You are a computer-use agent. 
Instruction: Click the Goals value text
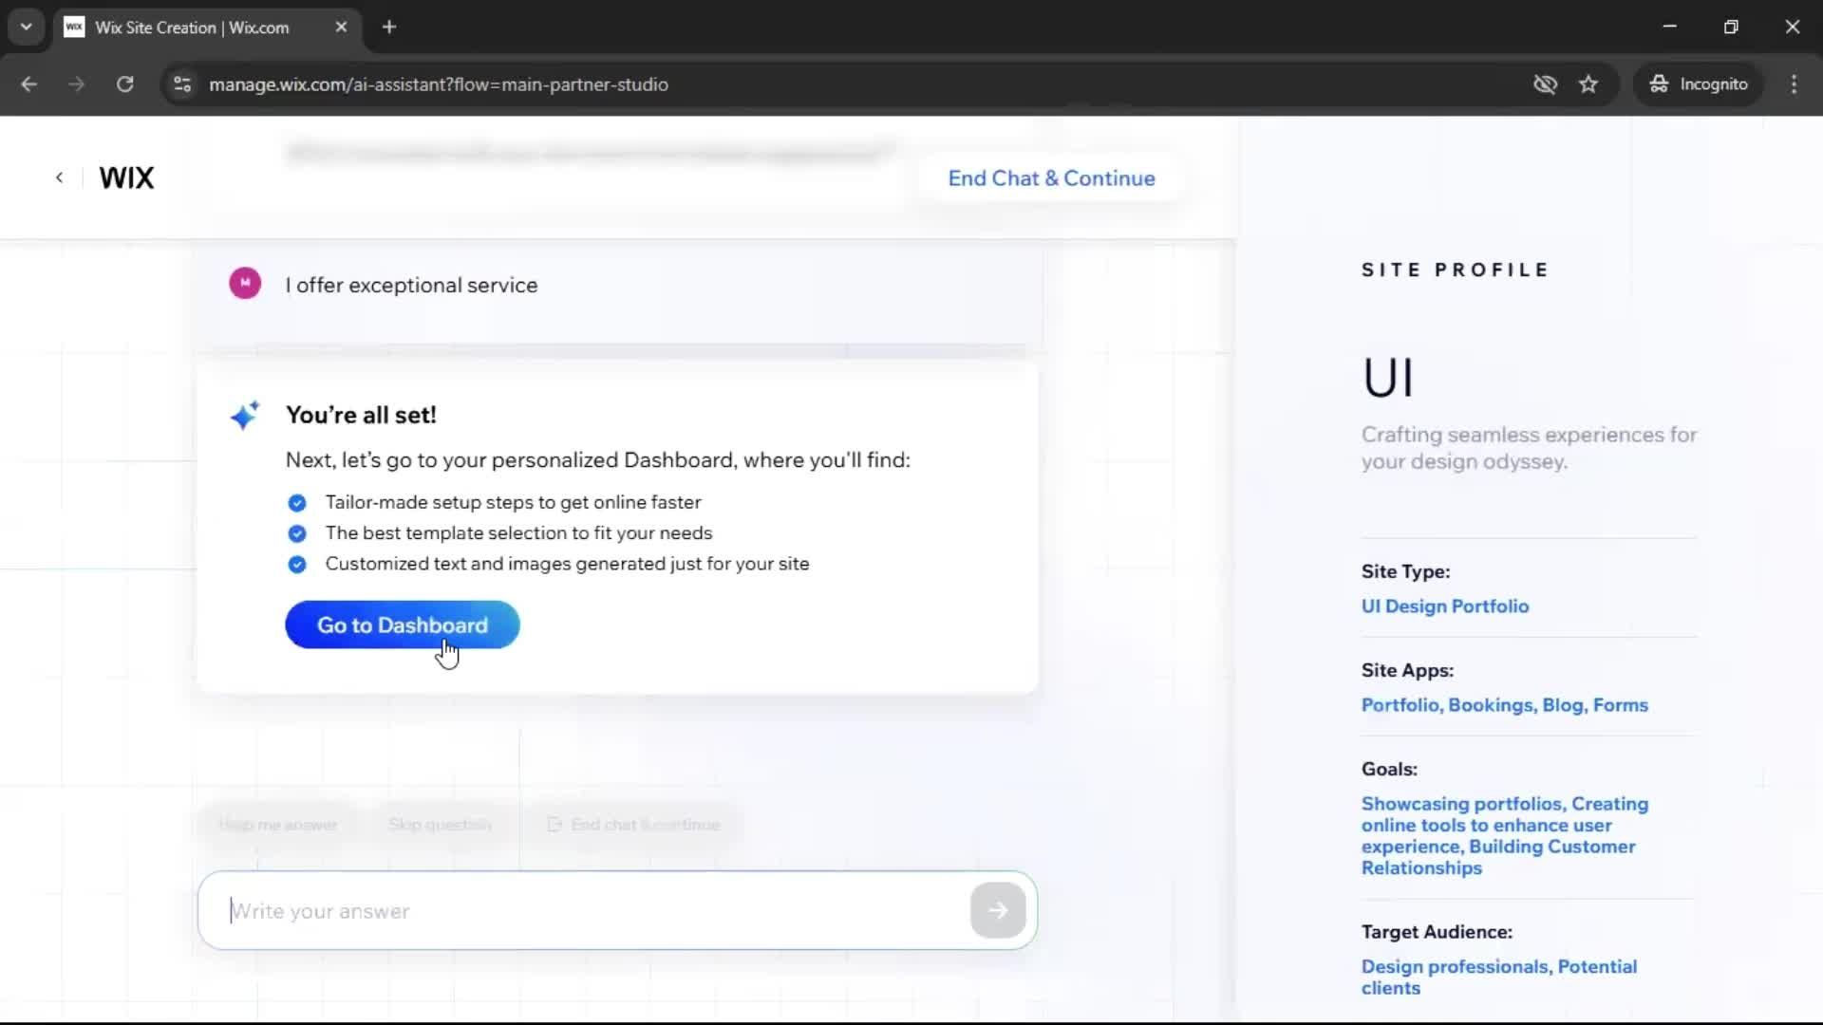click(1504, 835)
